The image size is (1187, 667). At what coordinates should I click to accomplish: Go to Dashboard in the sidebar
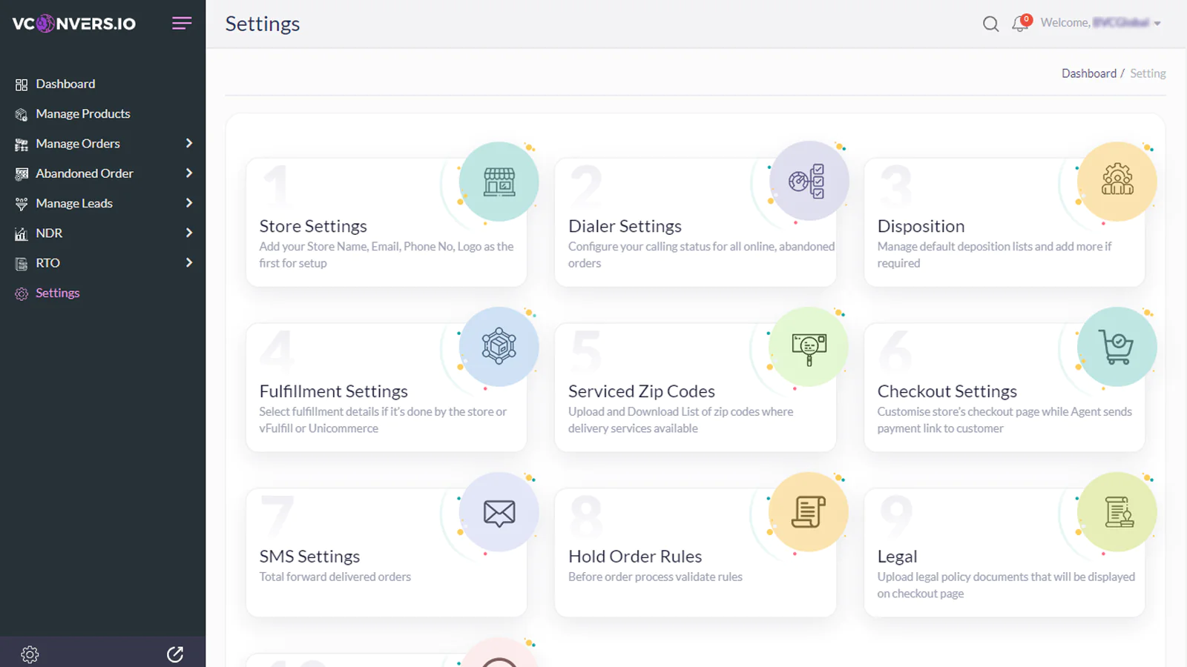point(65,84)
